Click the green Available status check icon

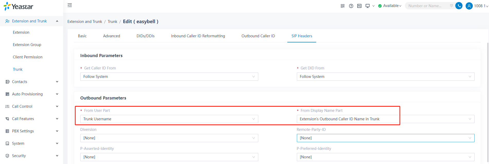[380, 6]
